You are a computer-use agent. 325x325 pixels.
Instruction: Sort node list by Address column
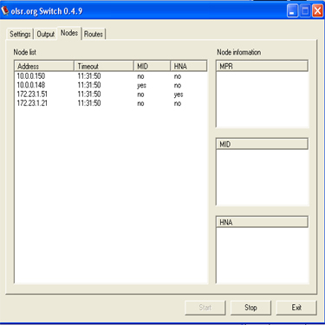point(44,66)
